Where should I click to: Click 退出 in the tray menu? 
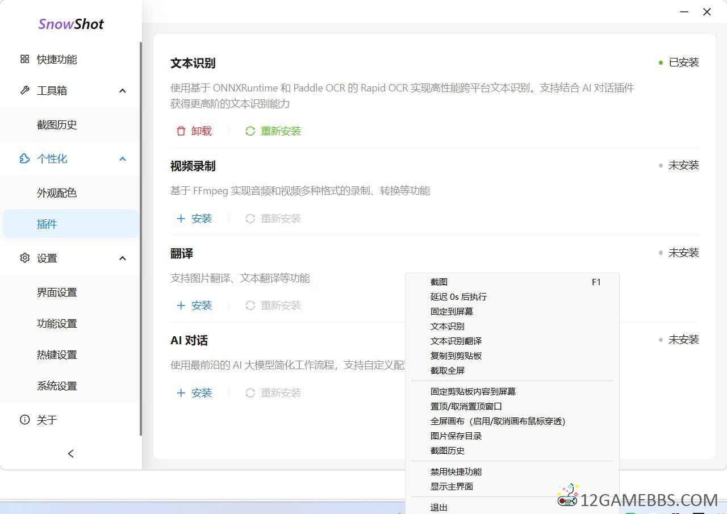[439, 507]
